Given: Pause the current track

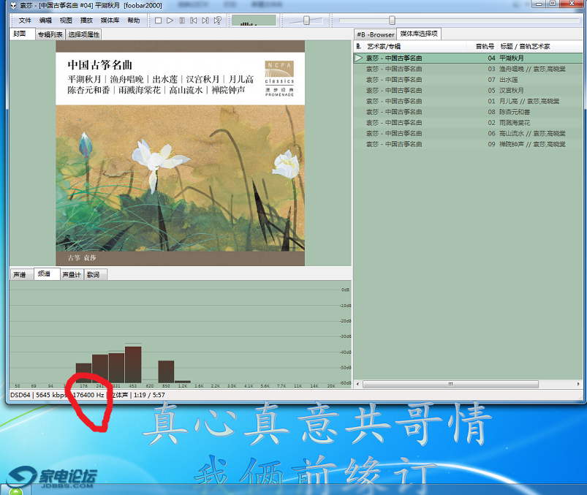Looking at the screenshot, I should [182, 20].
